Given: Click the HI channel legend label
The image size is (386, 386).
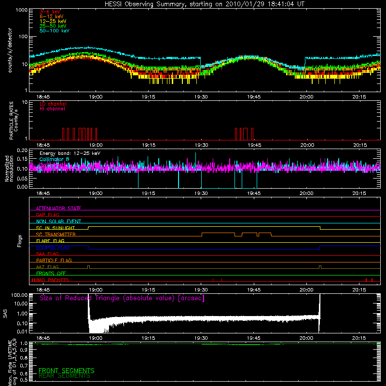Looking at the screenshot, I should [x=52, y=109].
